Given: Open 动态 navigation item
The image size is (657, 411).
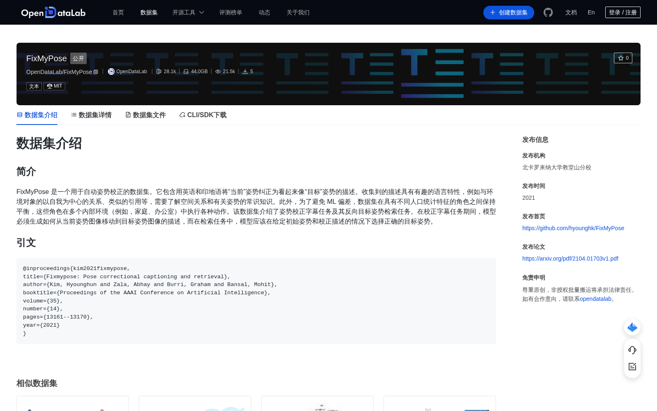Looking at the screenshot, I should point(264,12).
